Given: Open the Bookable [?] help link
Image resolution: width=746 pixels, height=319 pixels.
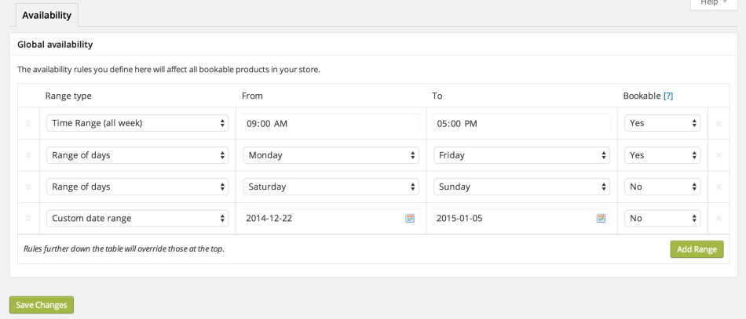Looking at the screenshot, I should 668,96.
